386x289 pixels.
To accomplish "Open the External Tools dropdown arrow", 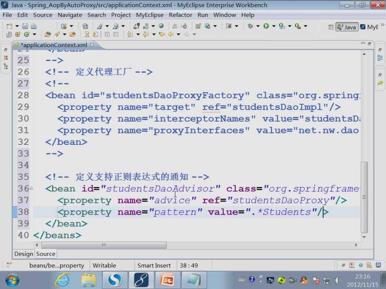I will pyautogui.click(x=306, y=26).
